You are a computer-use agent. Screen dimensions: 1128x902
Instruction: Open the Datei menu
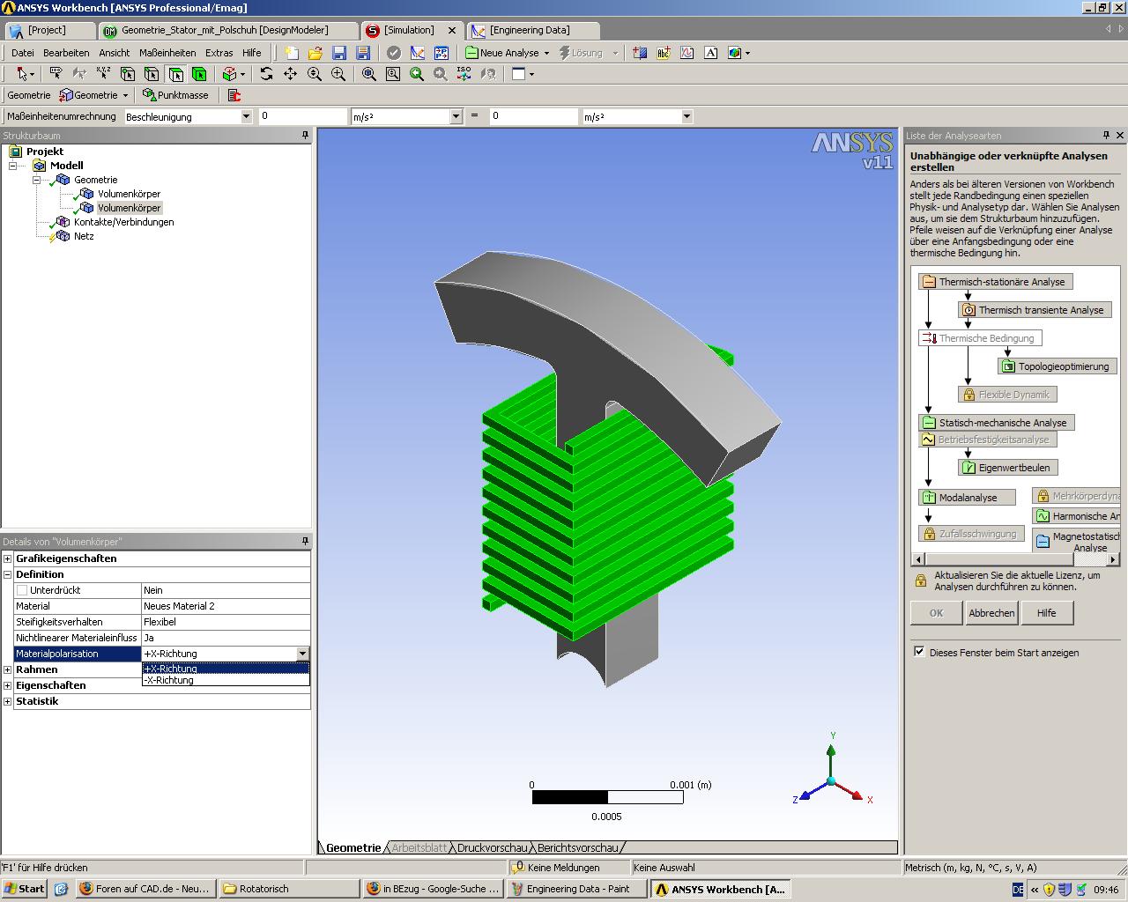coord(23,53)
